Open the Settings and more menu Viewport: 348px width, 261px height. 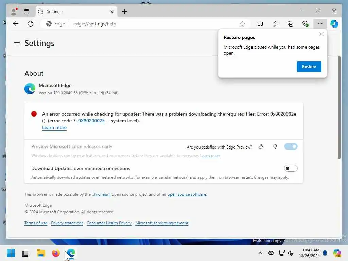[320, 24]
